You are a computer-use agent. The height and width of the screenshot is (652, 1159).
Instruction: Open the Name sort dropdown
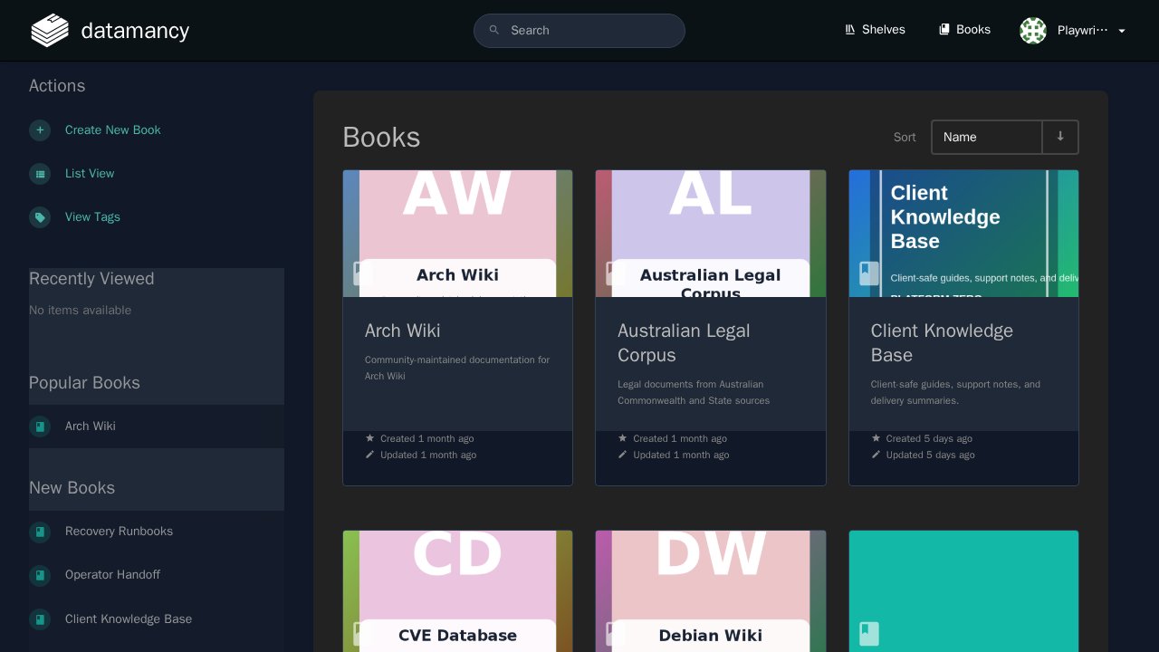point(987,137)
